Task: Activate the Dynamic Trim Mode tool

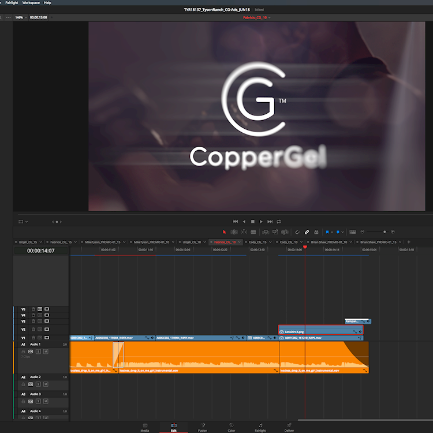Action: [x=244, y=232]
